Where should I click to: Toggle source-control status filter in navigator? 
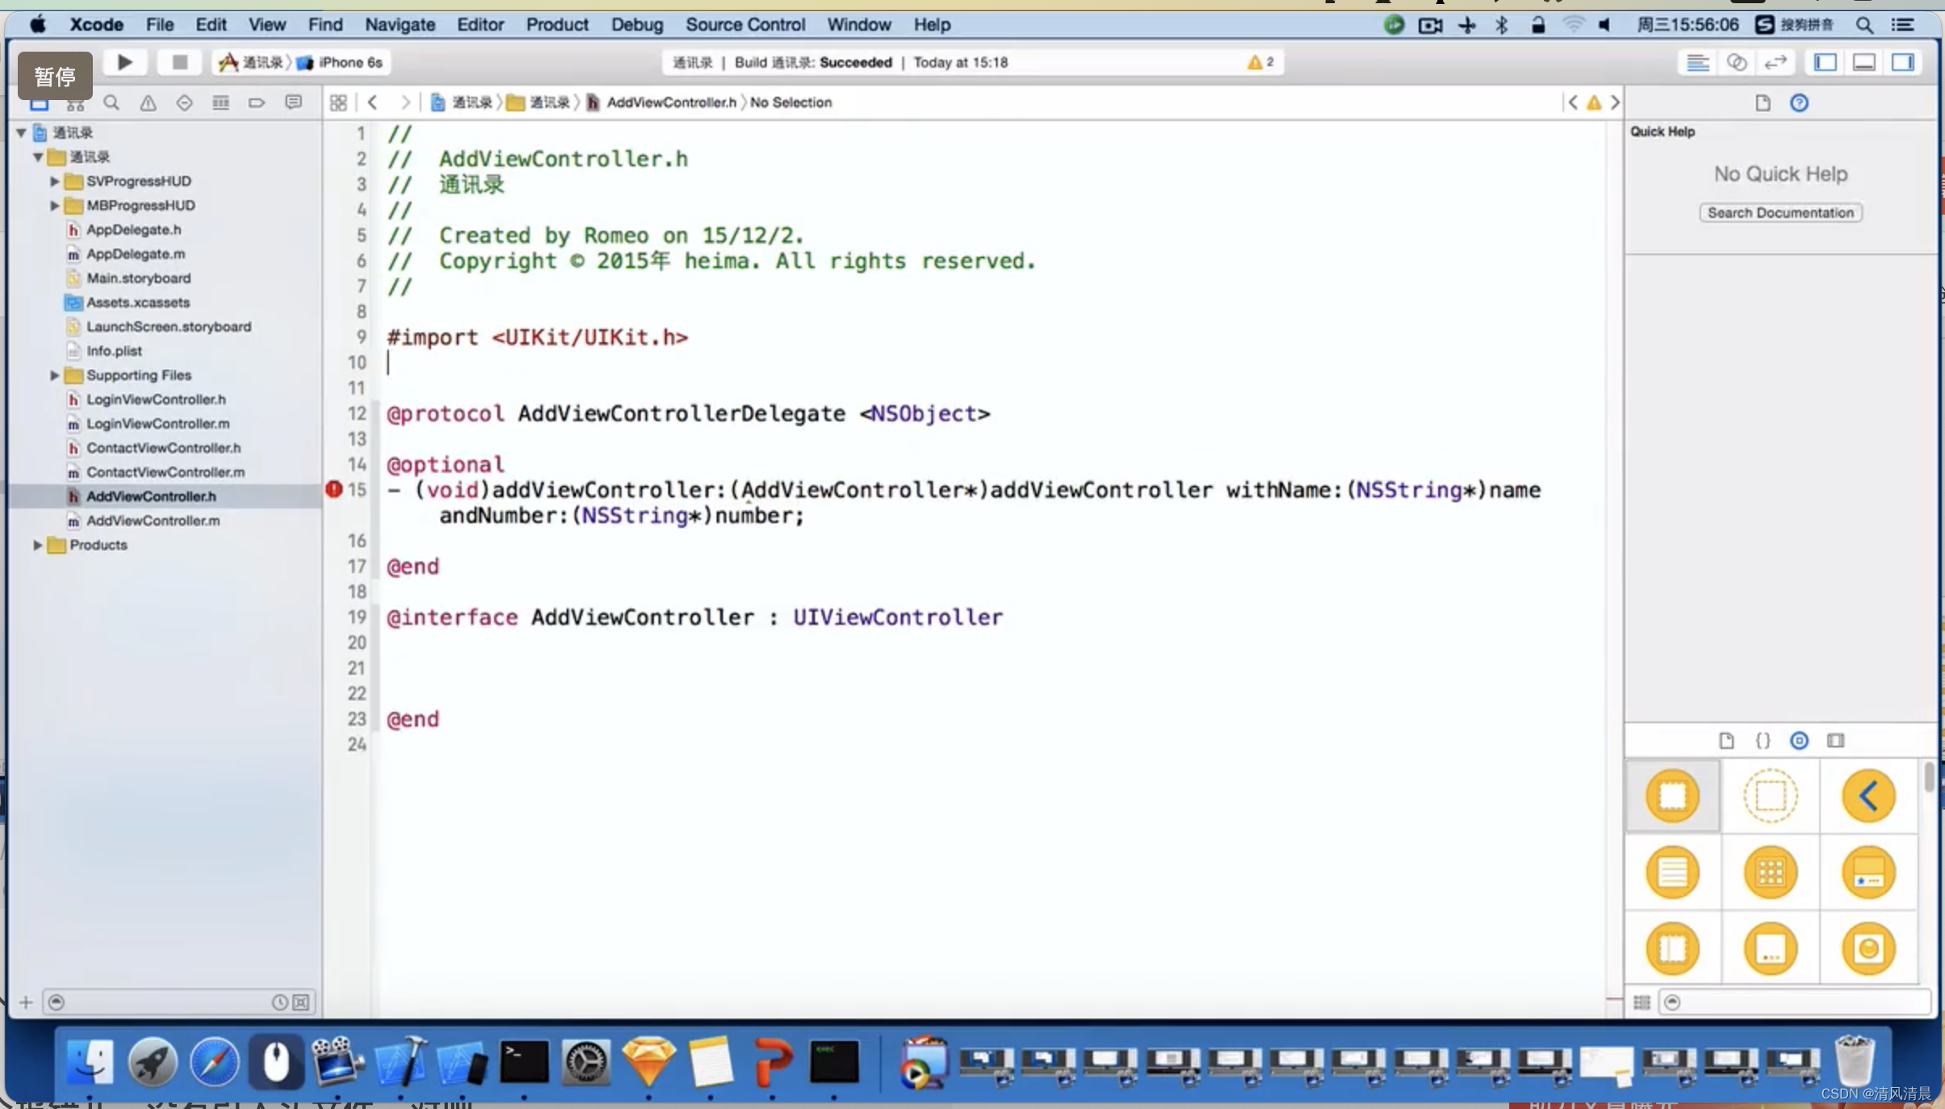point(301,1002)
